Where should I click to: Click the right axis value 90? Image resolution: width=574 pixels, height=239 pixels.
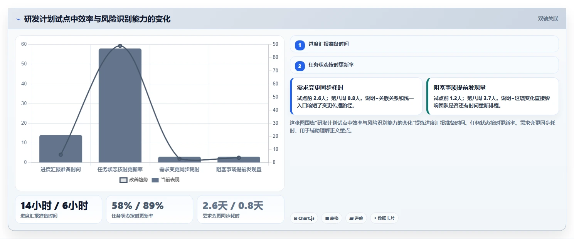[x=275, y=44]
